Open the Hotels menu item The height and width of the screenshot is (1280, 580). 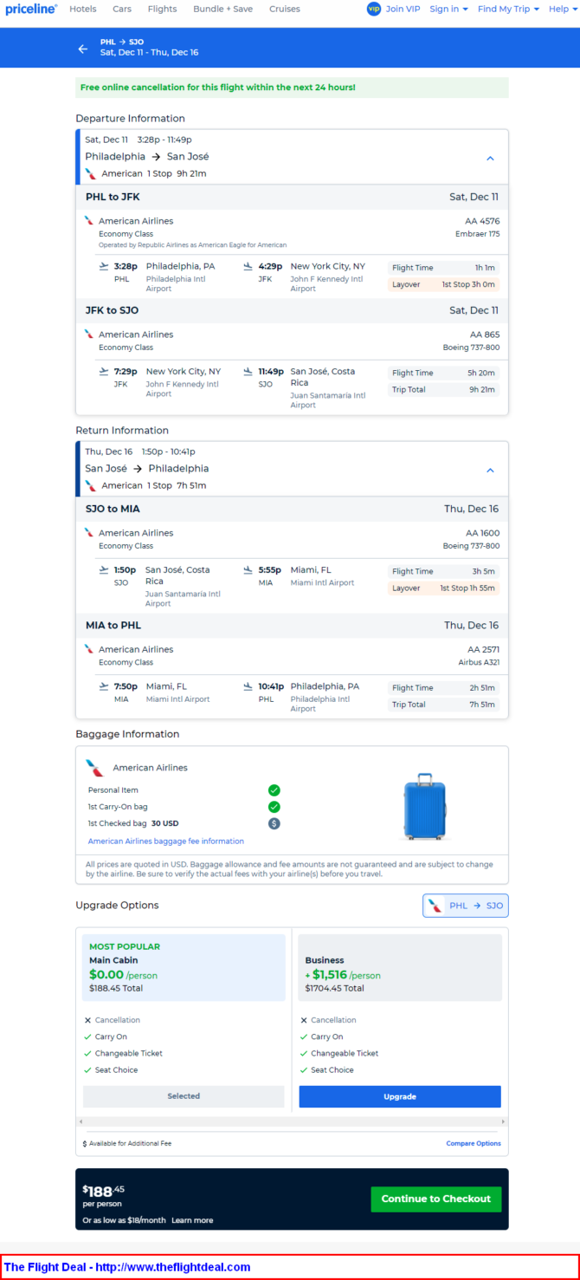coord(83,9)
